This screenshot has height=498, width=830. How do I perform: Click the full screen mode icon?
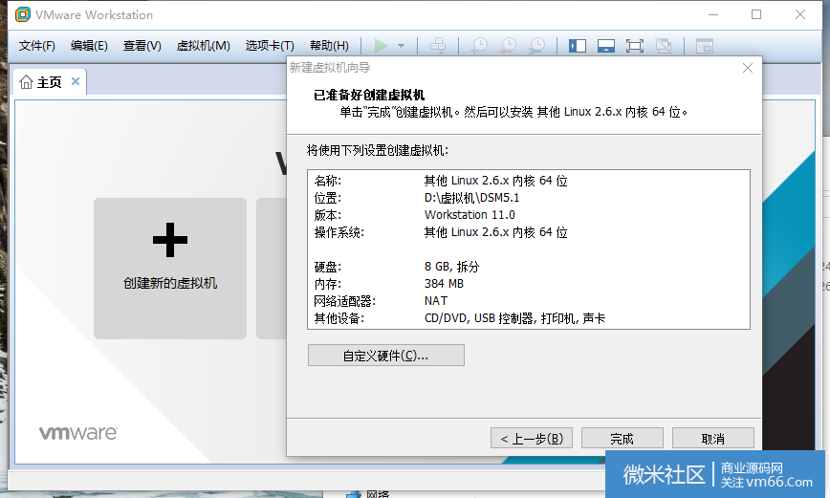click(635, 46)
